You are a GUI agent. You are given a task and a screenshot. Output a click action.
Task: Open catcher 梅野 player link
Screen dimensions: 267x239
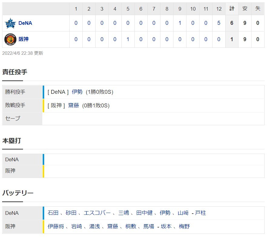pos(184,226)
